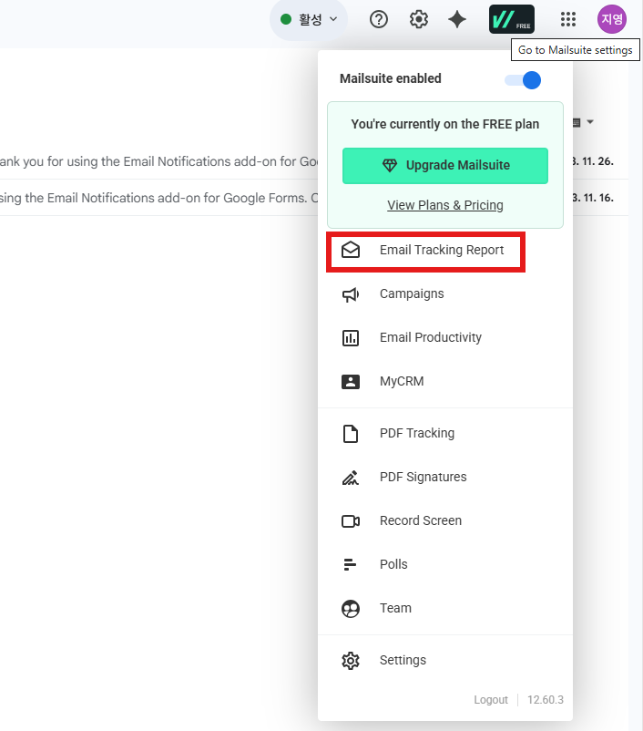Open Polls from the Mailsuite menu
The width and height of the screenshot is (643, 731).
point(445,564)
